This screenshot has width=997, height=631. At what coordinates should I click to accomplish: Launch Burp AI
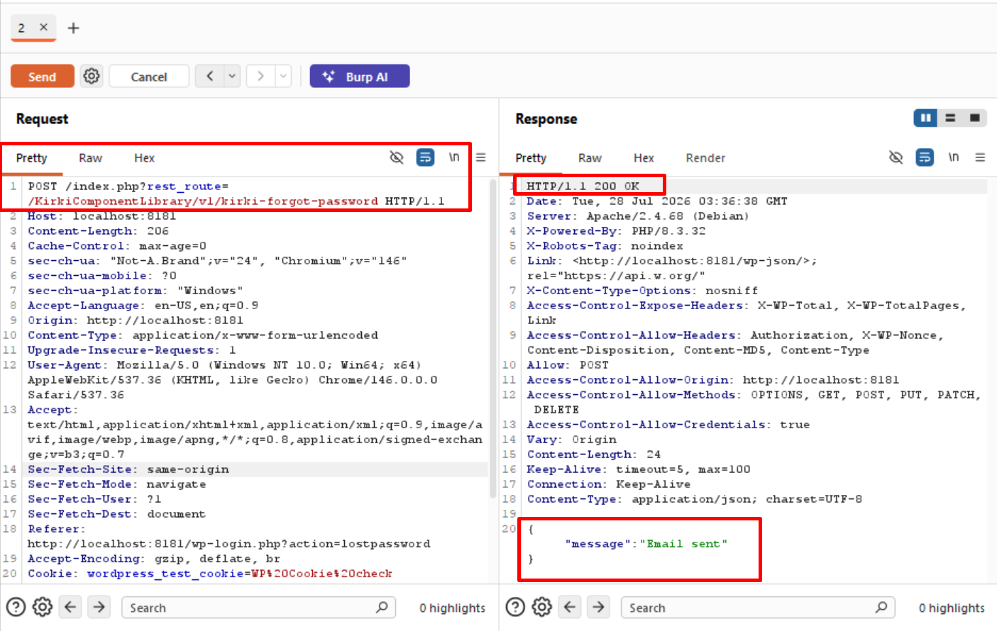pos(360,76)
